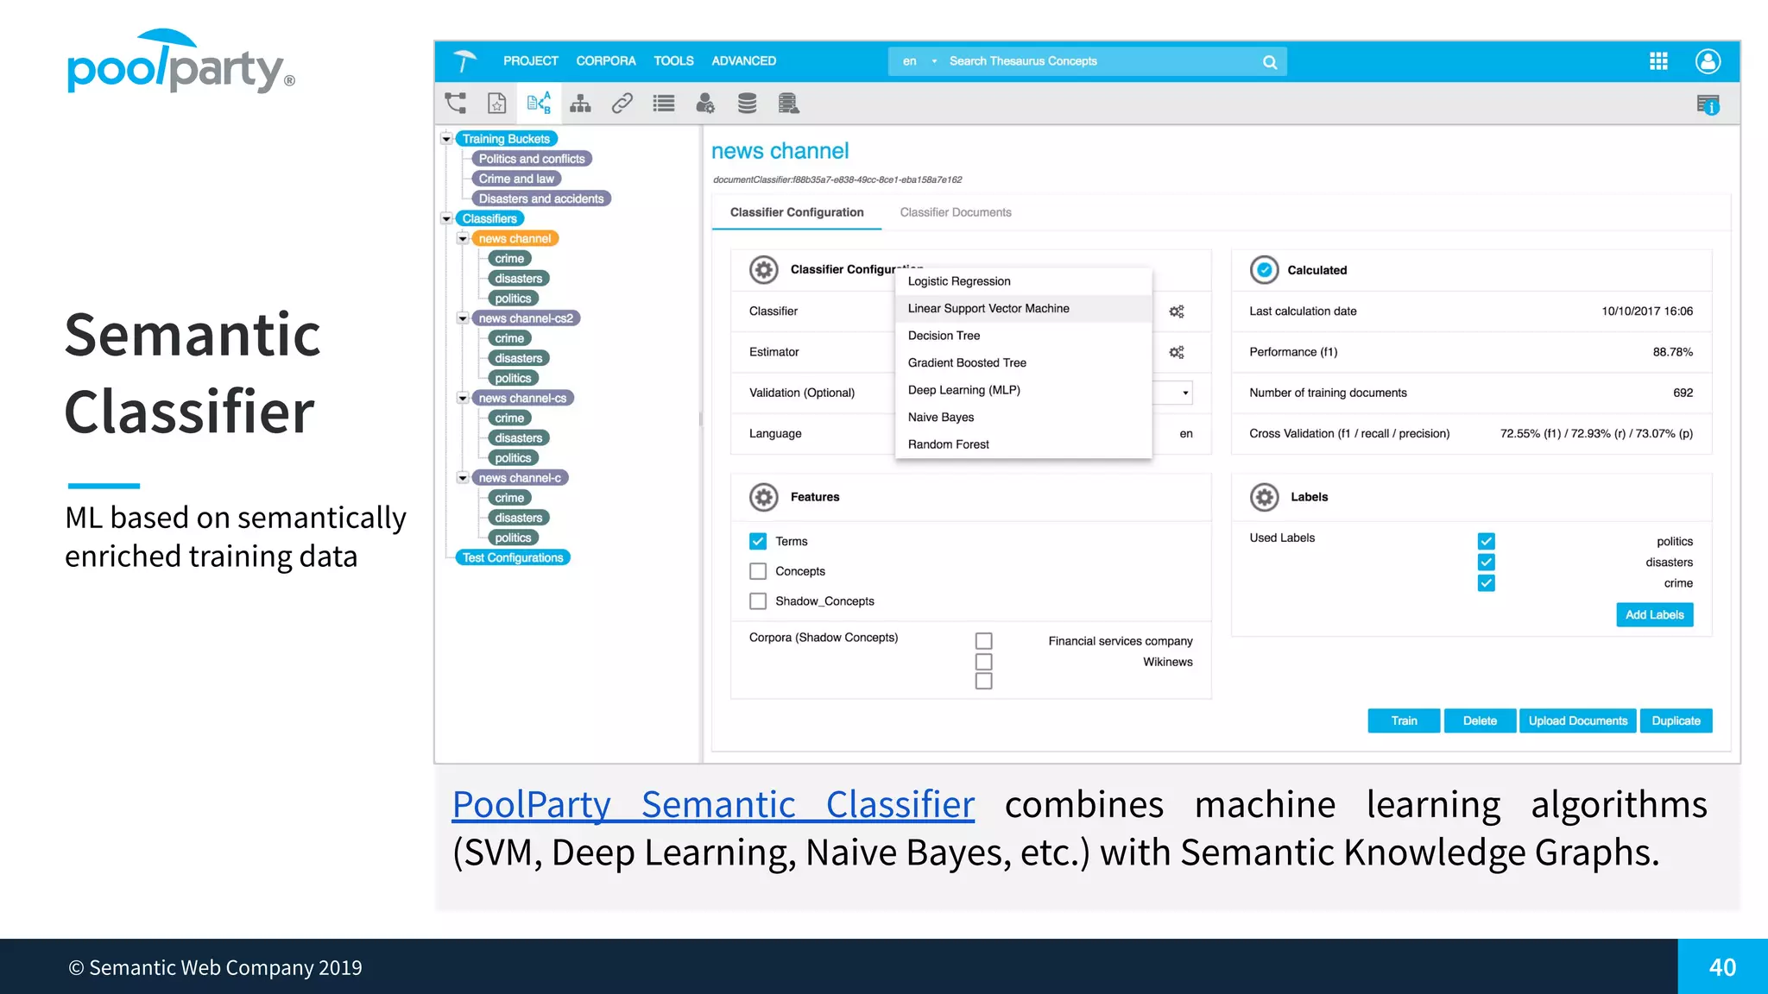This screenshot has height=994, width=1768.
Task: Click the cloud server toolbar icon
Action: 788,104
